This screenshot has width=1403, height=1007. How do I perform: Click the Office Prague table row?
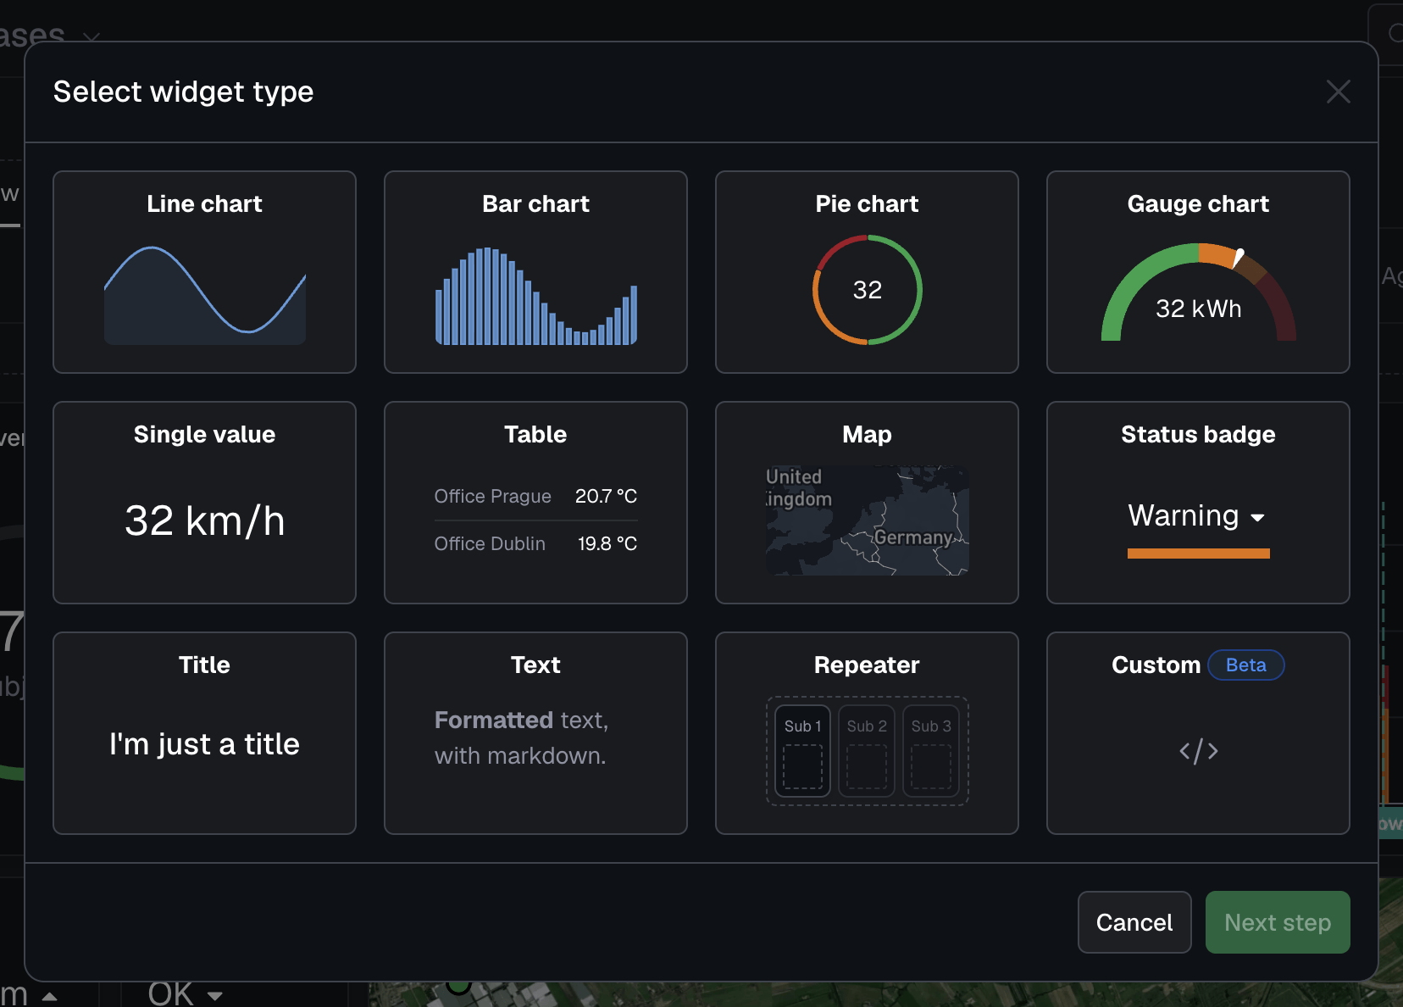point(535,497)
